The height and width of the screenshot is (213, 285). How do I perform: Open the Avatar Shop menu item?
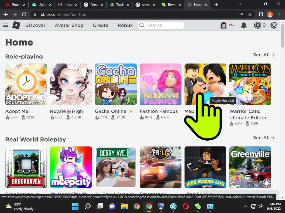pyautogui.click(x=69, y=25)
